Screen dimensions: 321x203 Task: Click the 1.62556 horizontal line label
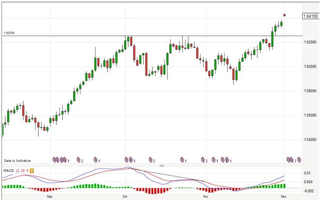9,33
